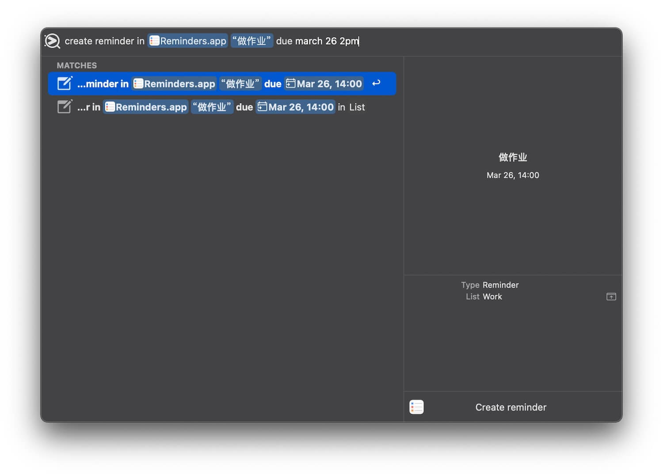Click the Reminders app icon in the highlighted match
Viewport: 663px width, 476px height.
[138, 84]
